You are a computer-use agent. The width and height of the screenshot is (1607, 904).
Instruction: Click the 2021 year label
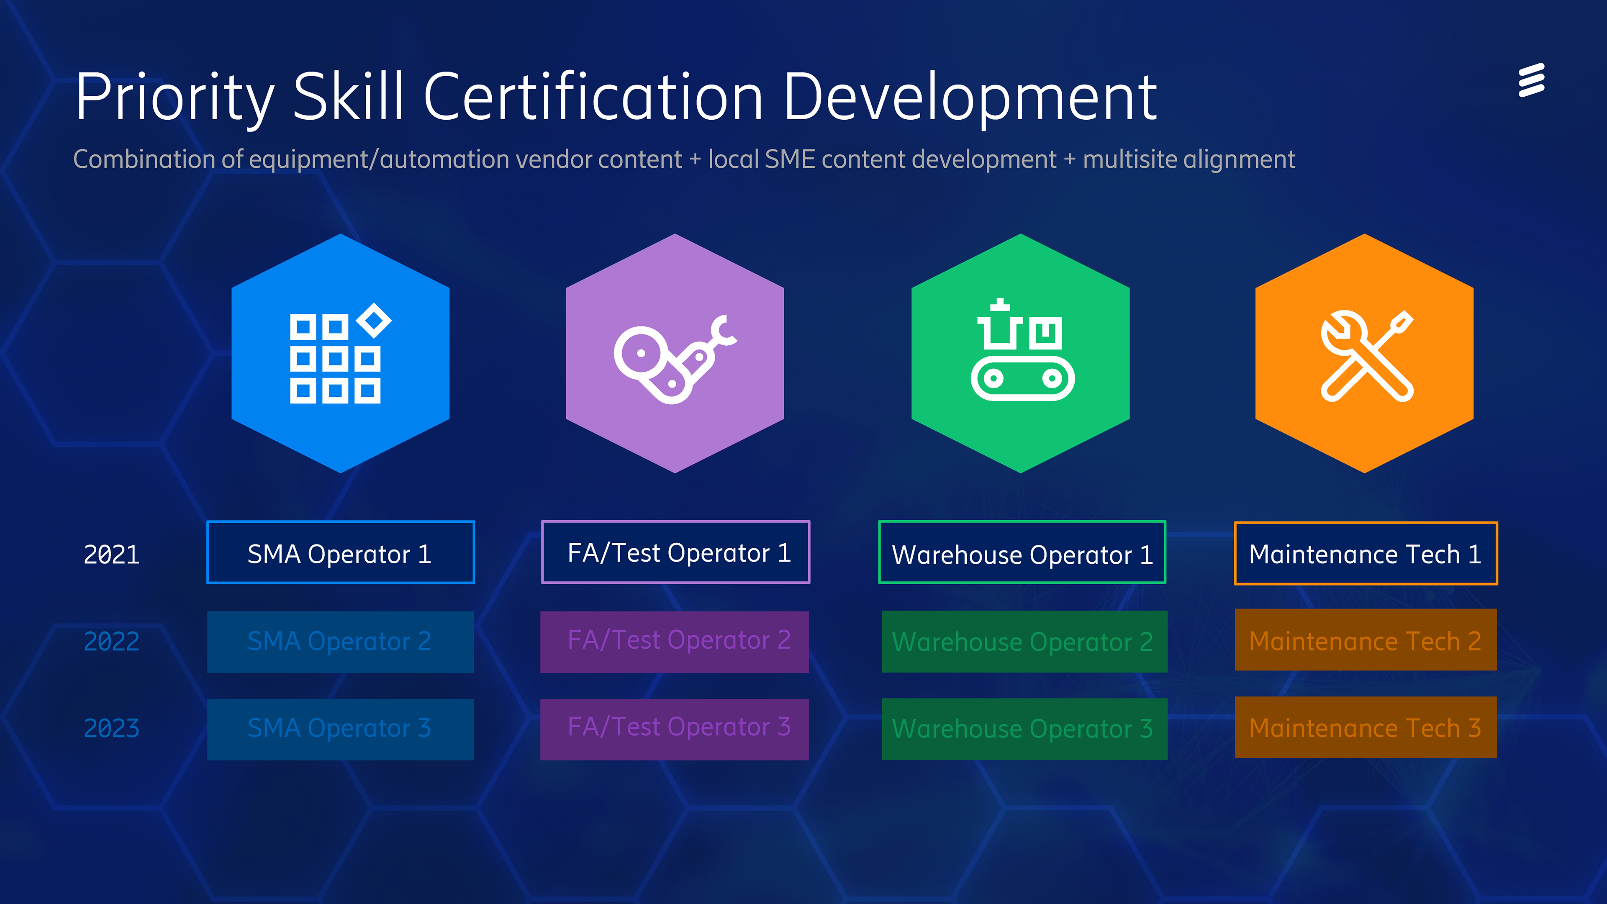click(112, 555)
